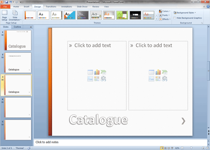Switch to the Transitions ribbon tab

(51, 6)
